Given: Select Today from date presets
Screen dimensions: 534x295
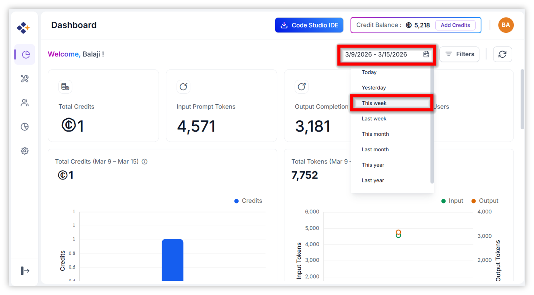Looking at the screenshot, I should click(x=369, y=72).
